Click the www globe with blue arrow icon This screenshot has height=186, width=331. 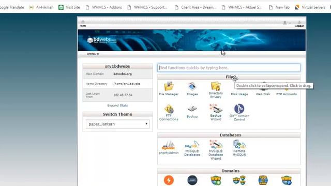click(x=287, y=180)
